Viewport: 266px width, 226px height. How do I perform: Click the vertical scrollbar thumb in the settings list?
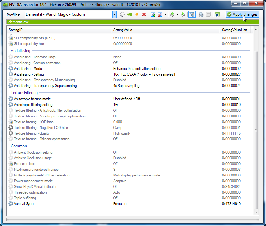256,130
